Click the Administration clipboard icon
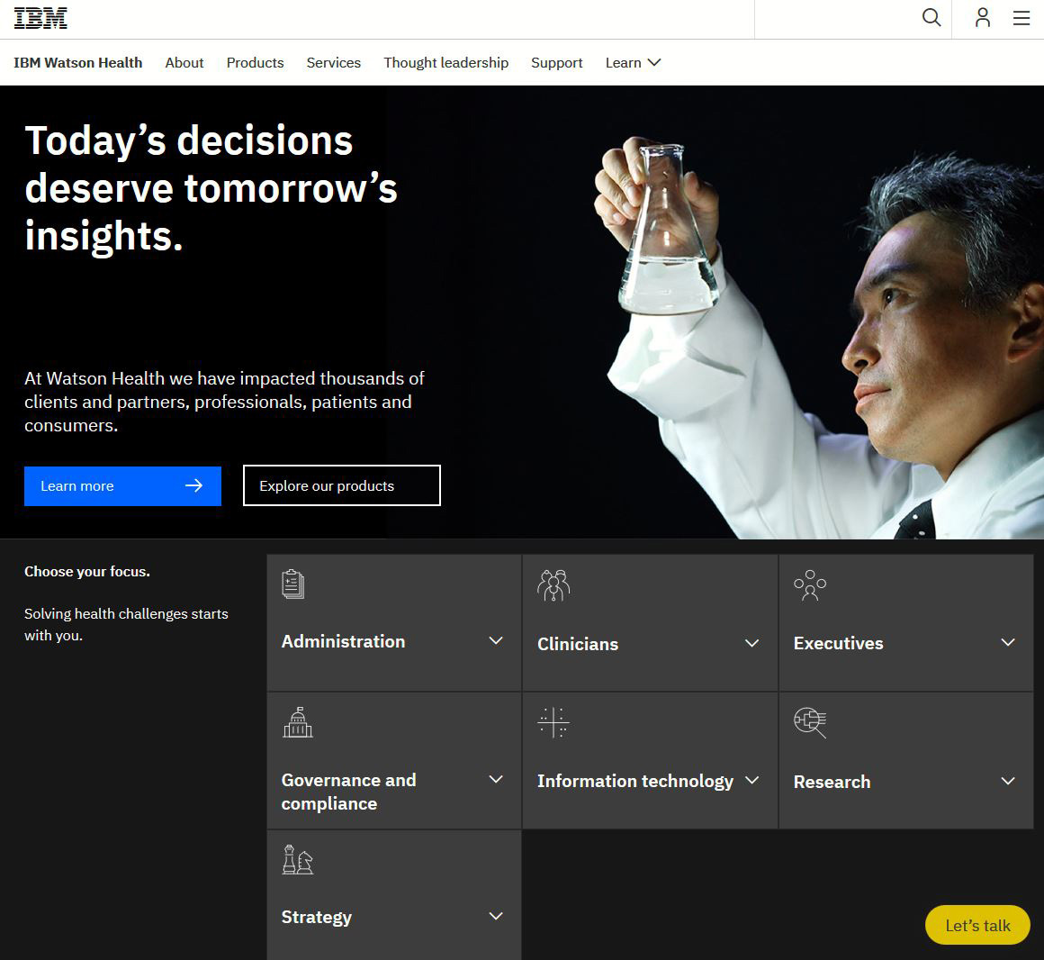 pyautogui.click(x=293, y=584)
